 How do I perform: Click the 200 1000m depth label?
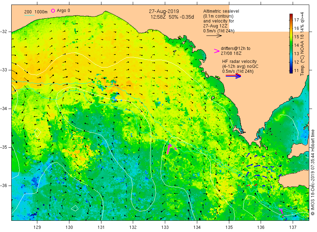tap(36, 12)
